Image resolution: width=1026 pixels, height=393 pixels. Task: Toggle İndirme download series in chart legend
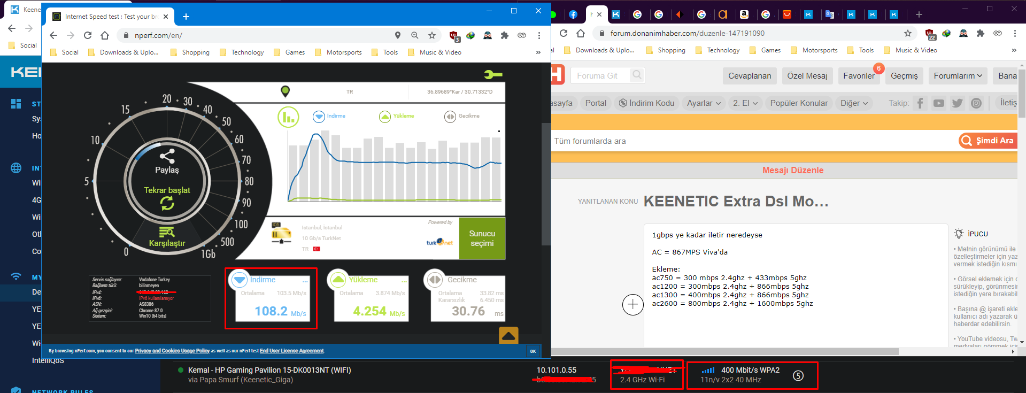(329, 116)
